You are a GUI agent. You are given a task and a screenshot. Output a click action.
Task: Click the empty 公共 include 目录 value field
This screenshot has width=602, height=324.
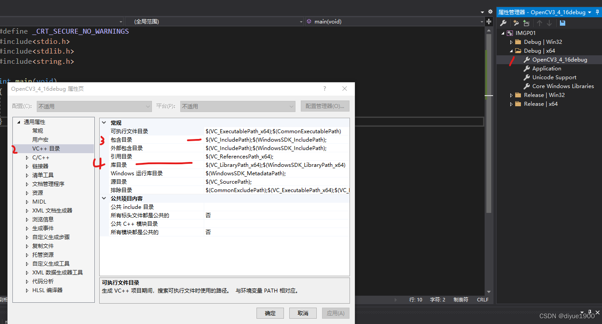click(x=277, y=207)
